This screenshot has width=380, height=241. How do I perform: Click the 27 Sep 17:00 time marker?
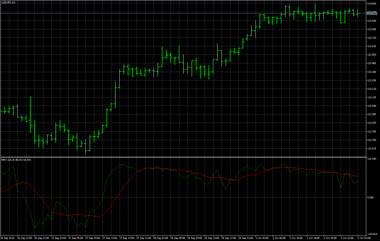tap(127, 238)
